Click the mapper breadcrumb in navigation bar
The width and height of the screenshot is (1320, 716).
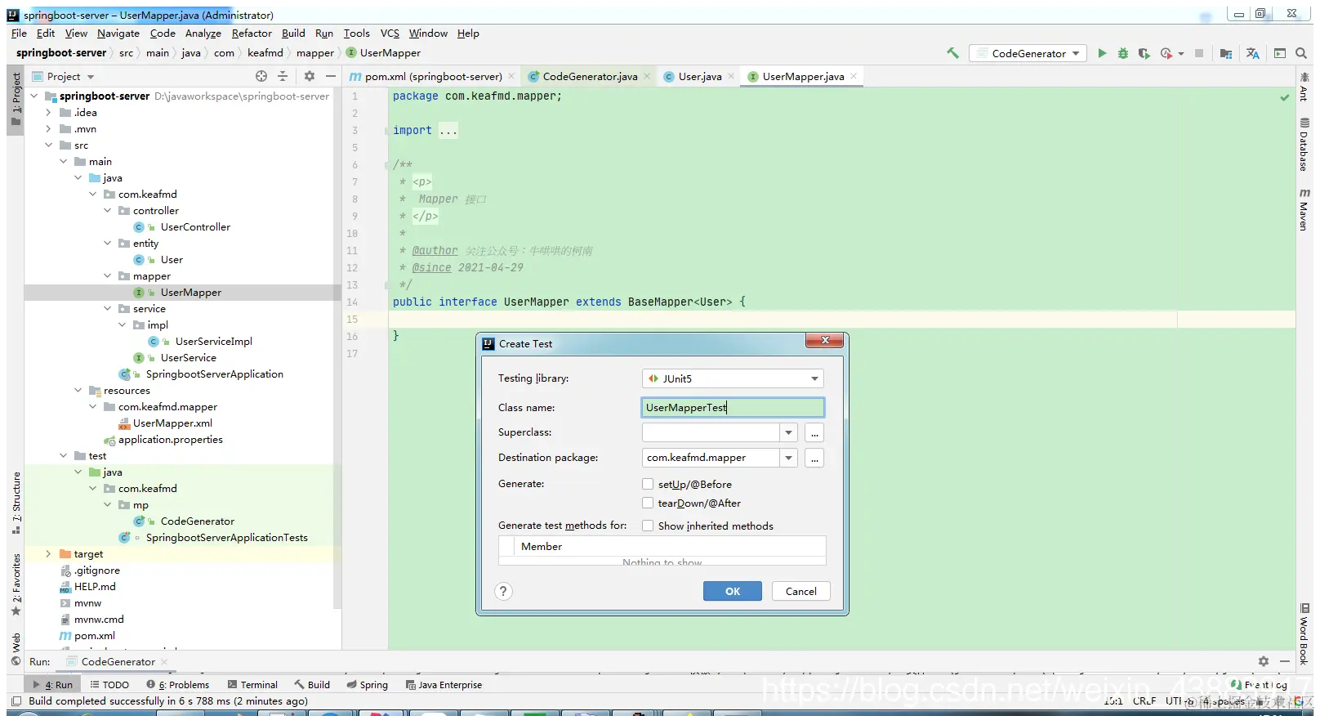[315, 53]
